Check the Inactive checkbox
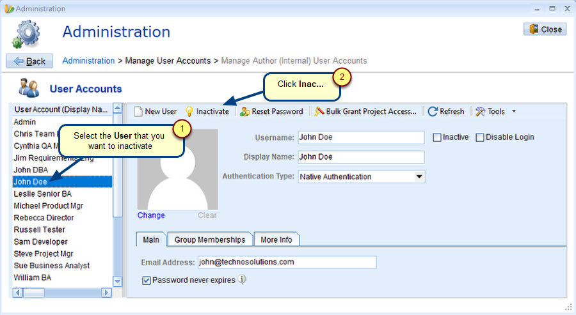The height and width of the screenshot is (315, 576). tap(436, 137)
